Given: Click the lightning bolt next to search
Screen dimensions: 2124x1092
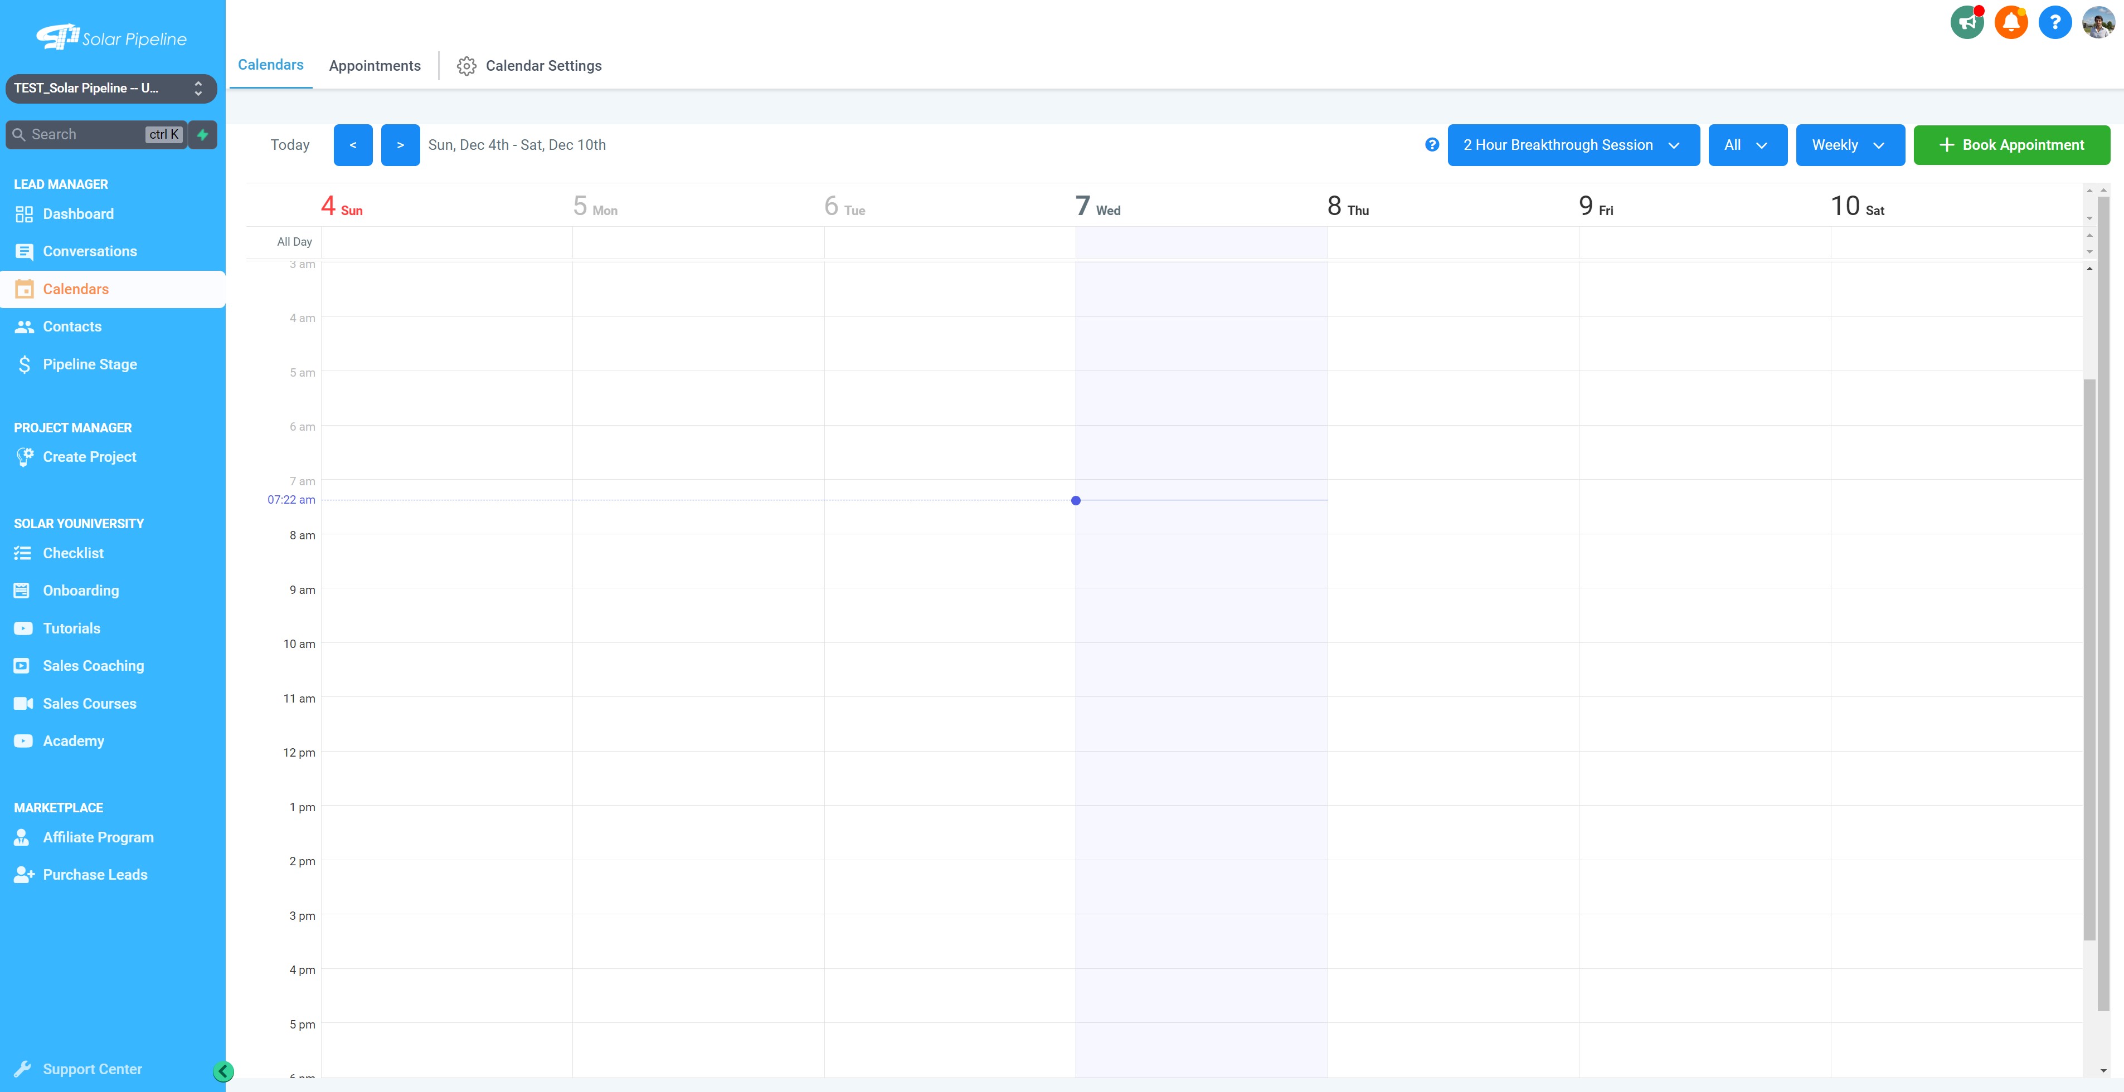Looking at the screenshot, I should point(203,134).
